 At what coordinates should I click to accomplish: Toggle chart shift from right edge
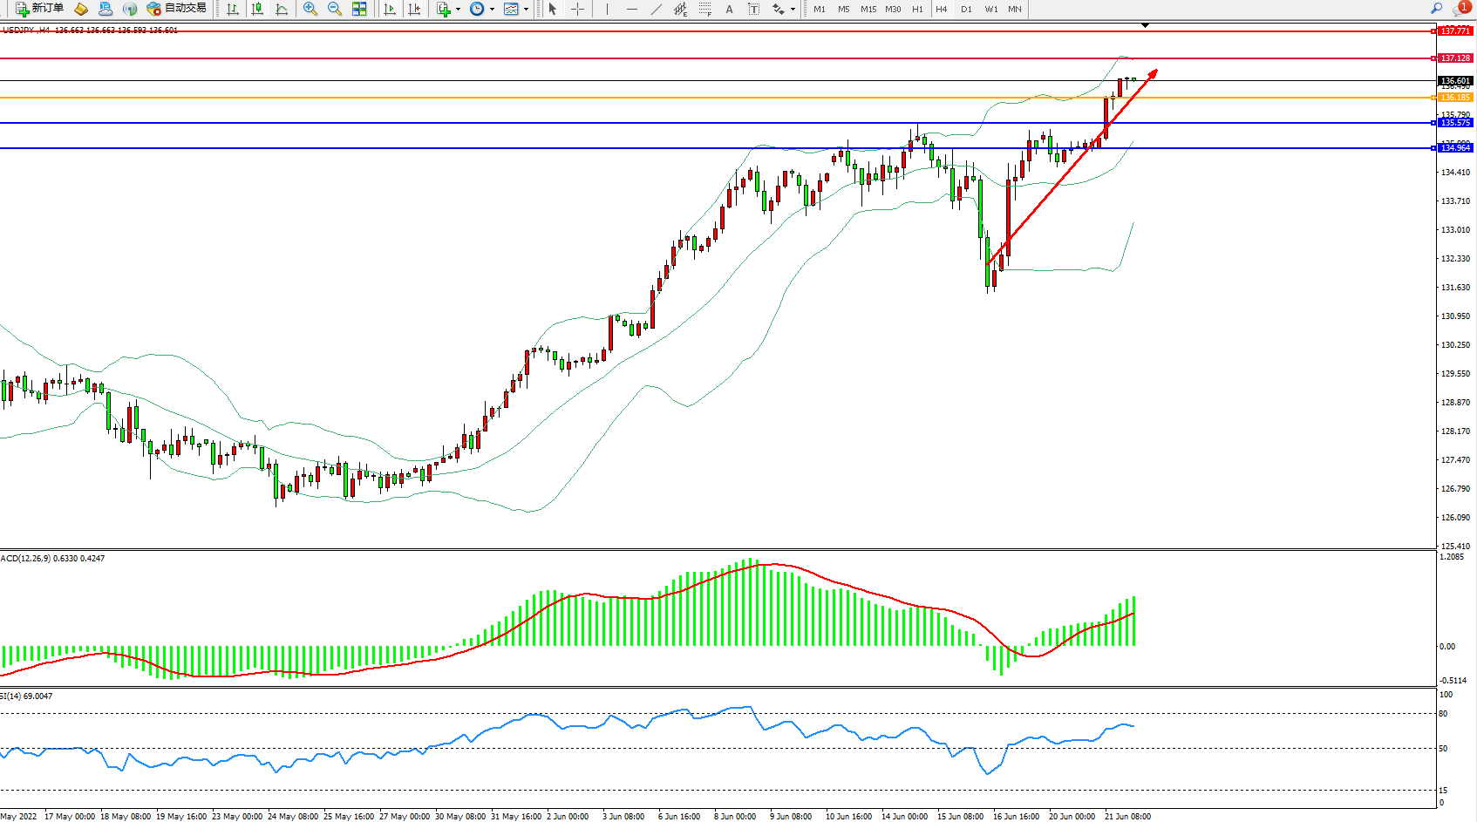414,9
